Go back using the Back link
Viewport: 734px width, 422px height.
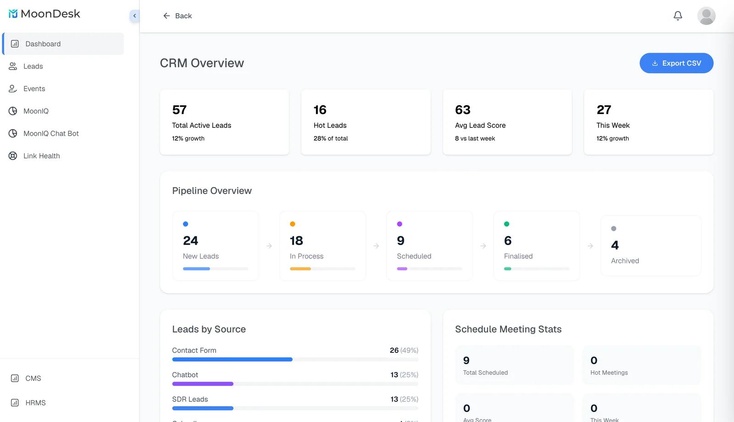[x=177, y=16]
